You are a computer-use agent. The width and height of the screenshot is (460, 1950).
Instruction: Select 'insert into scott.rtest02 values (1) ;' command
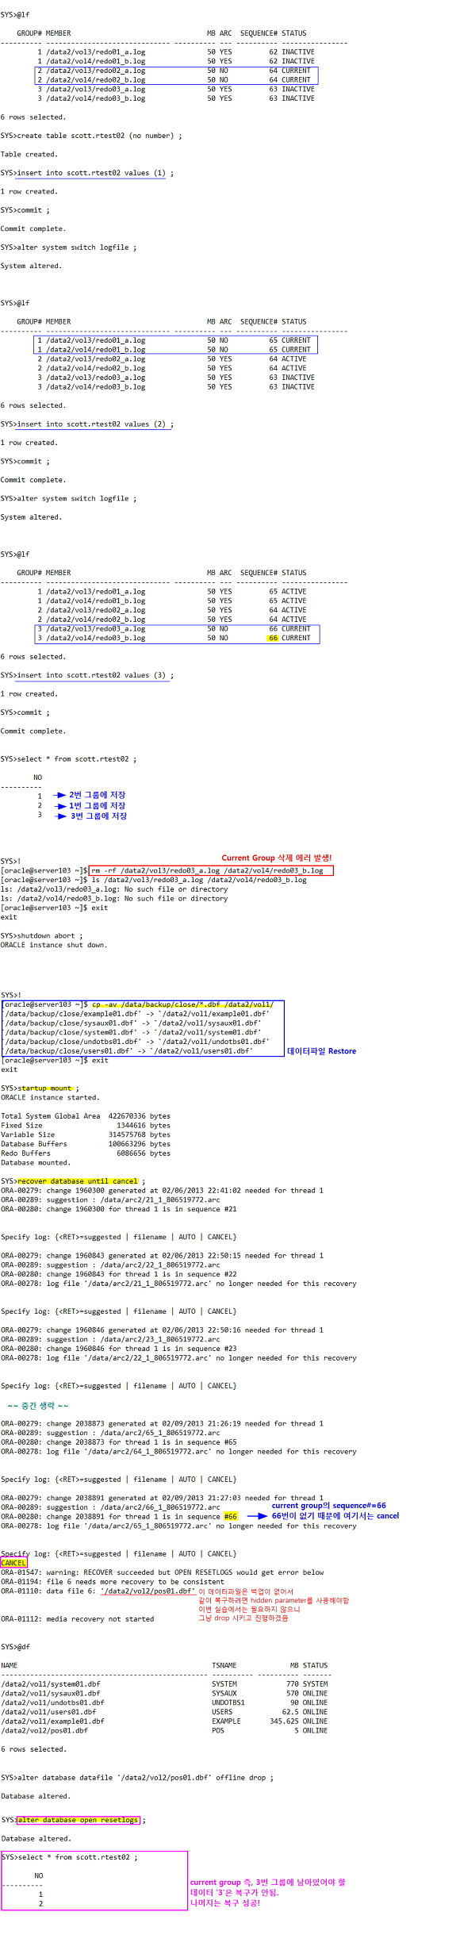(x=94, y=173)
